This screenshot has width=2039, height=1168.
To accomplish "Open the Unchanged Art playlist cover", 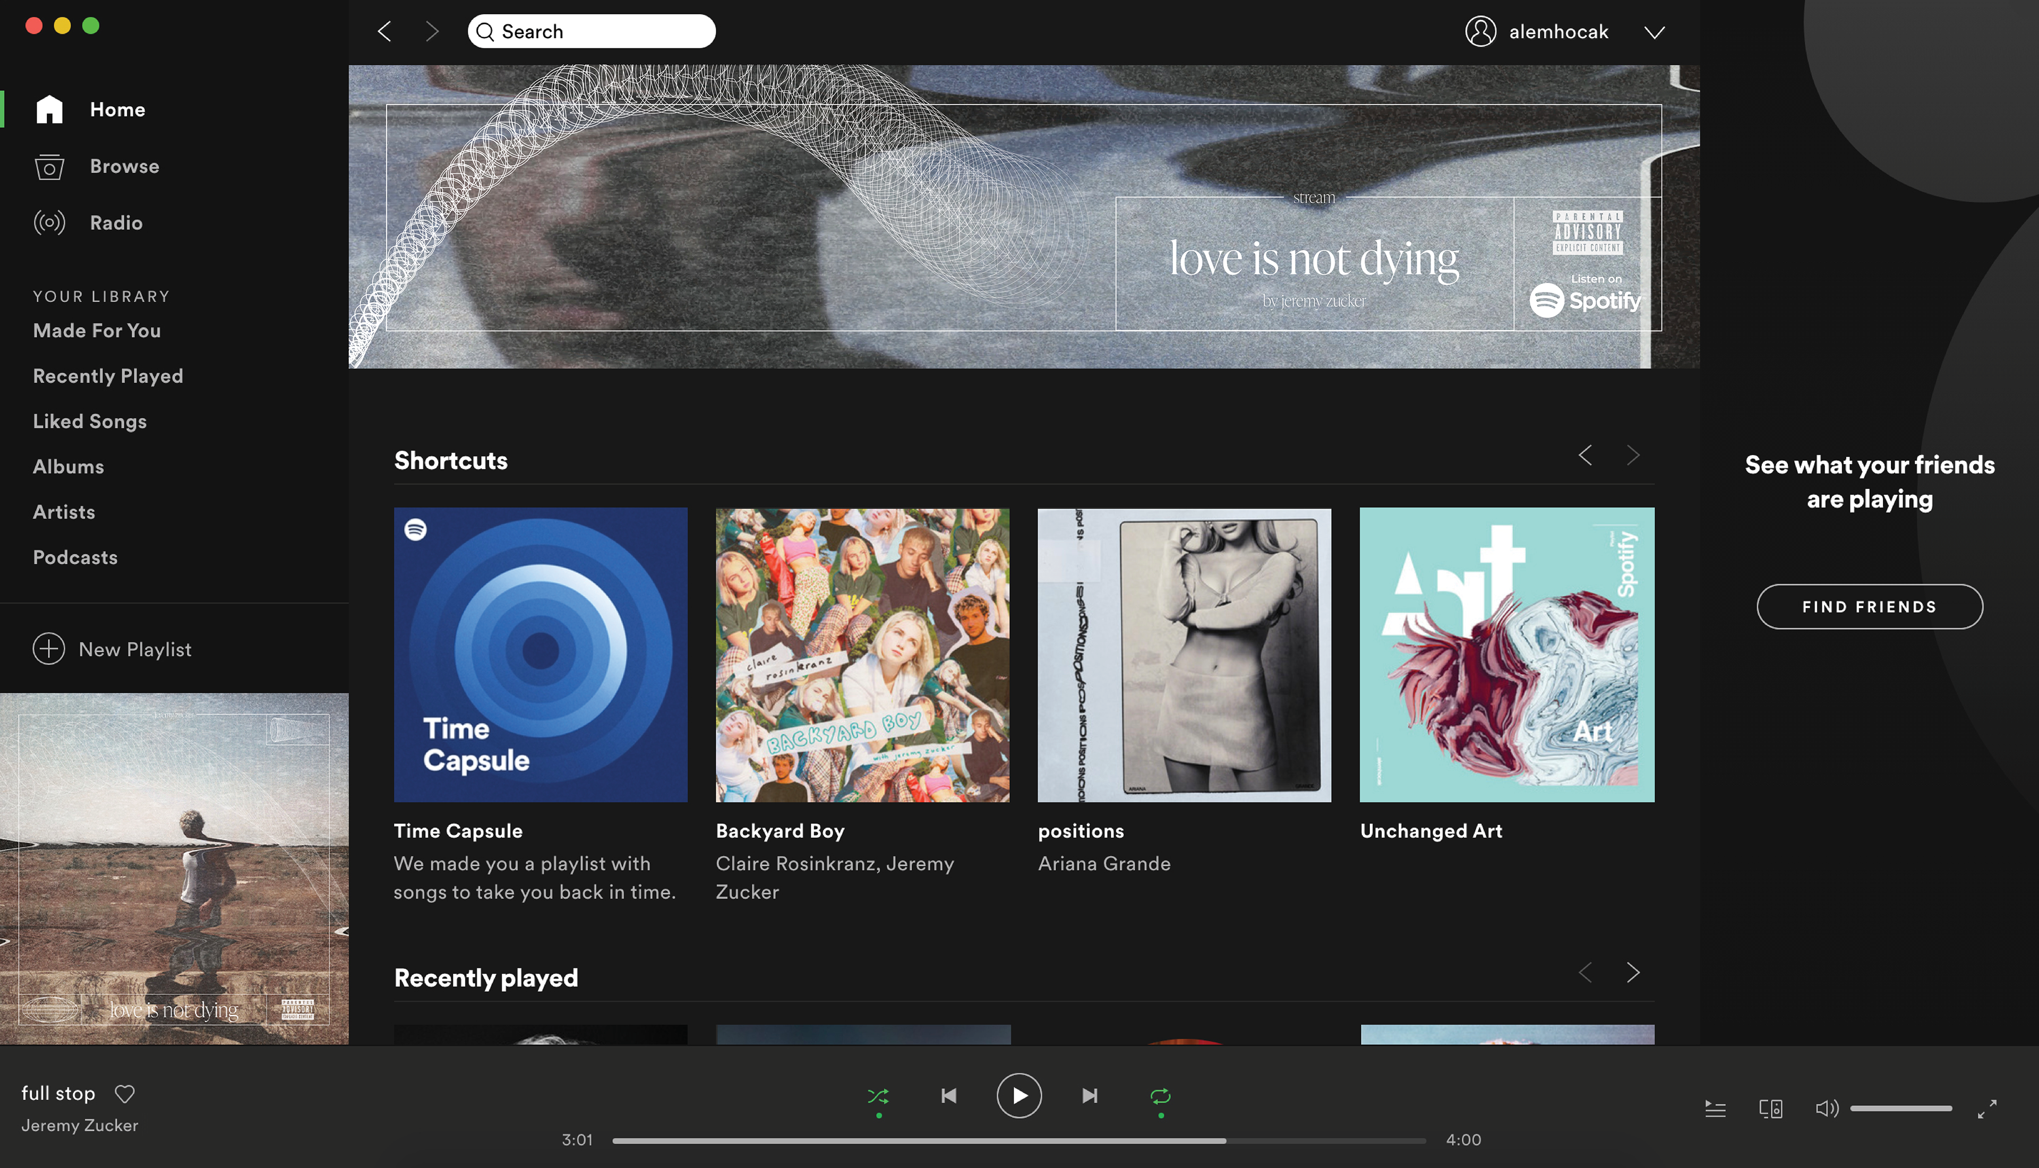I will (1506, 655).
